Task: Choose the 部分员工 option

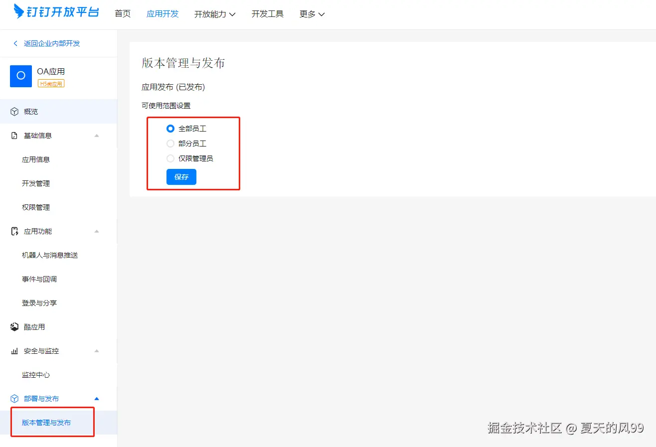Action: point(170,144)
